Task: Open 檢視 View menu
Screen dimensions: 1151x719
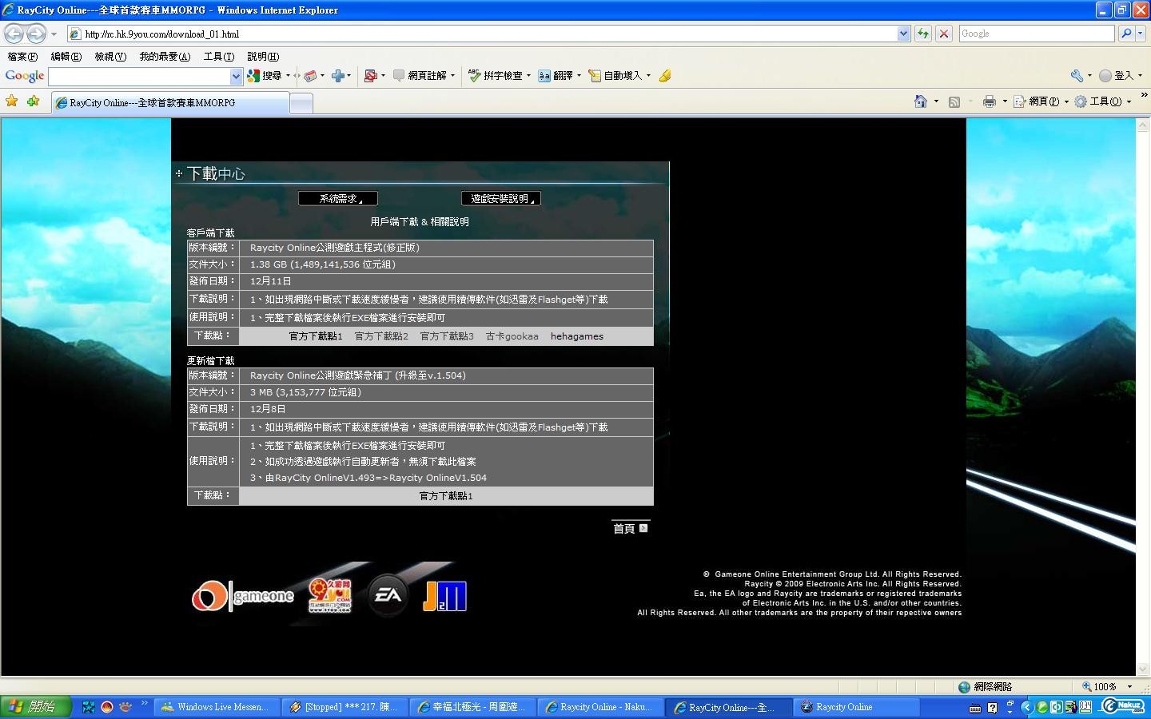Action: click(110, 57)
